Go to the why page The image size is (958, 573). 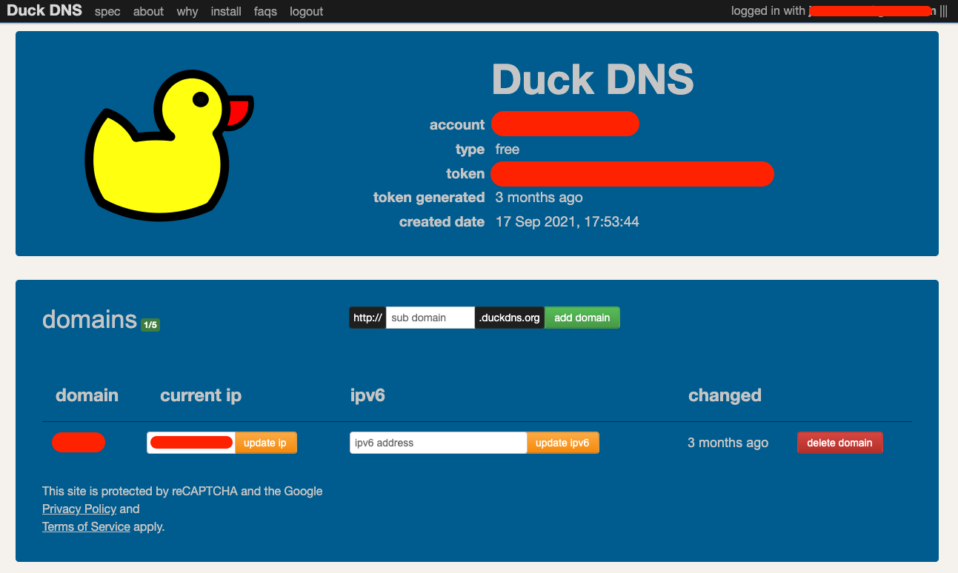point(187,12)
